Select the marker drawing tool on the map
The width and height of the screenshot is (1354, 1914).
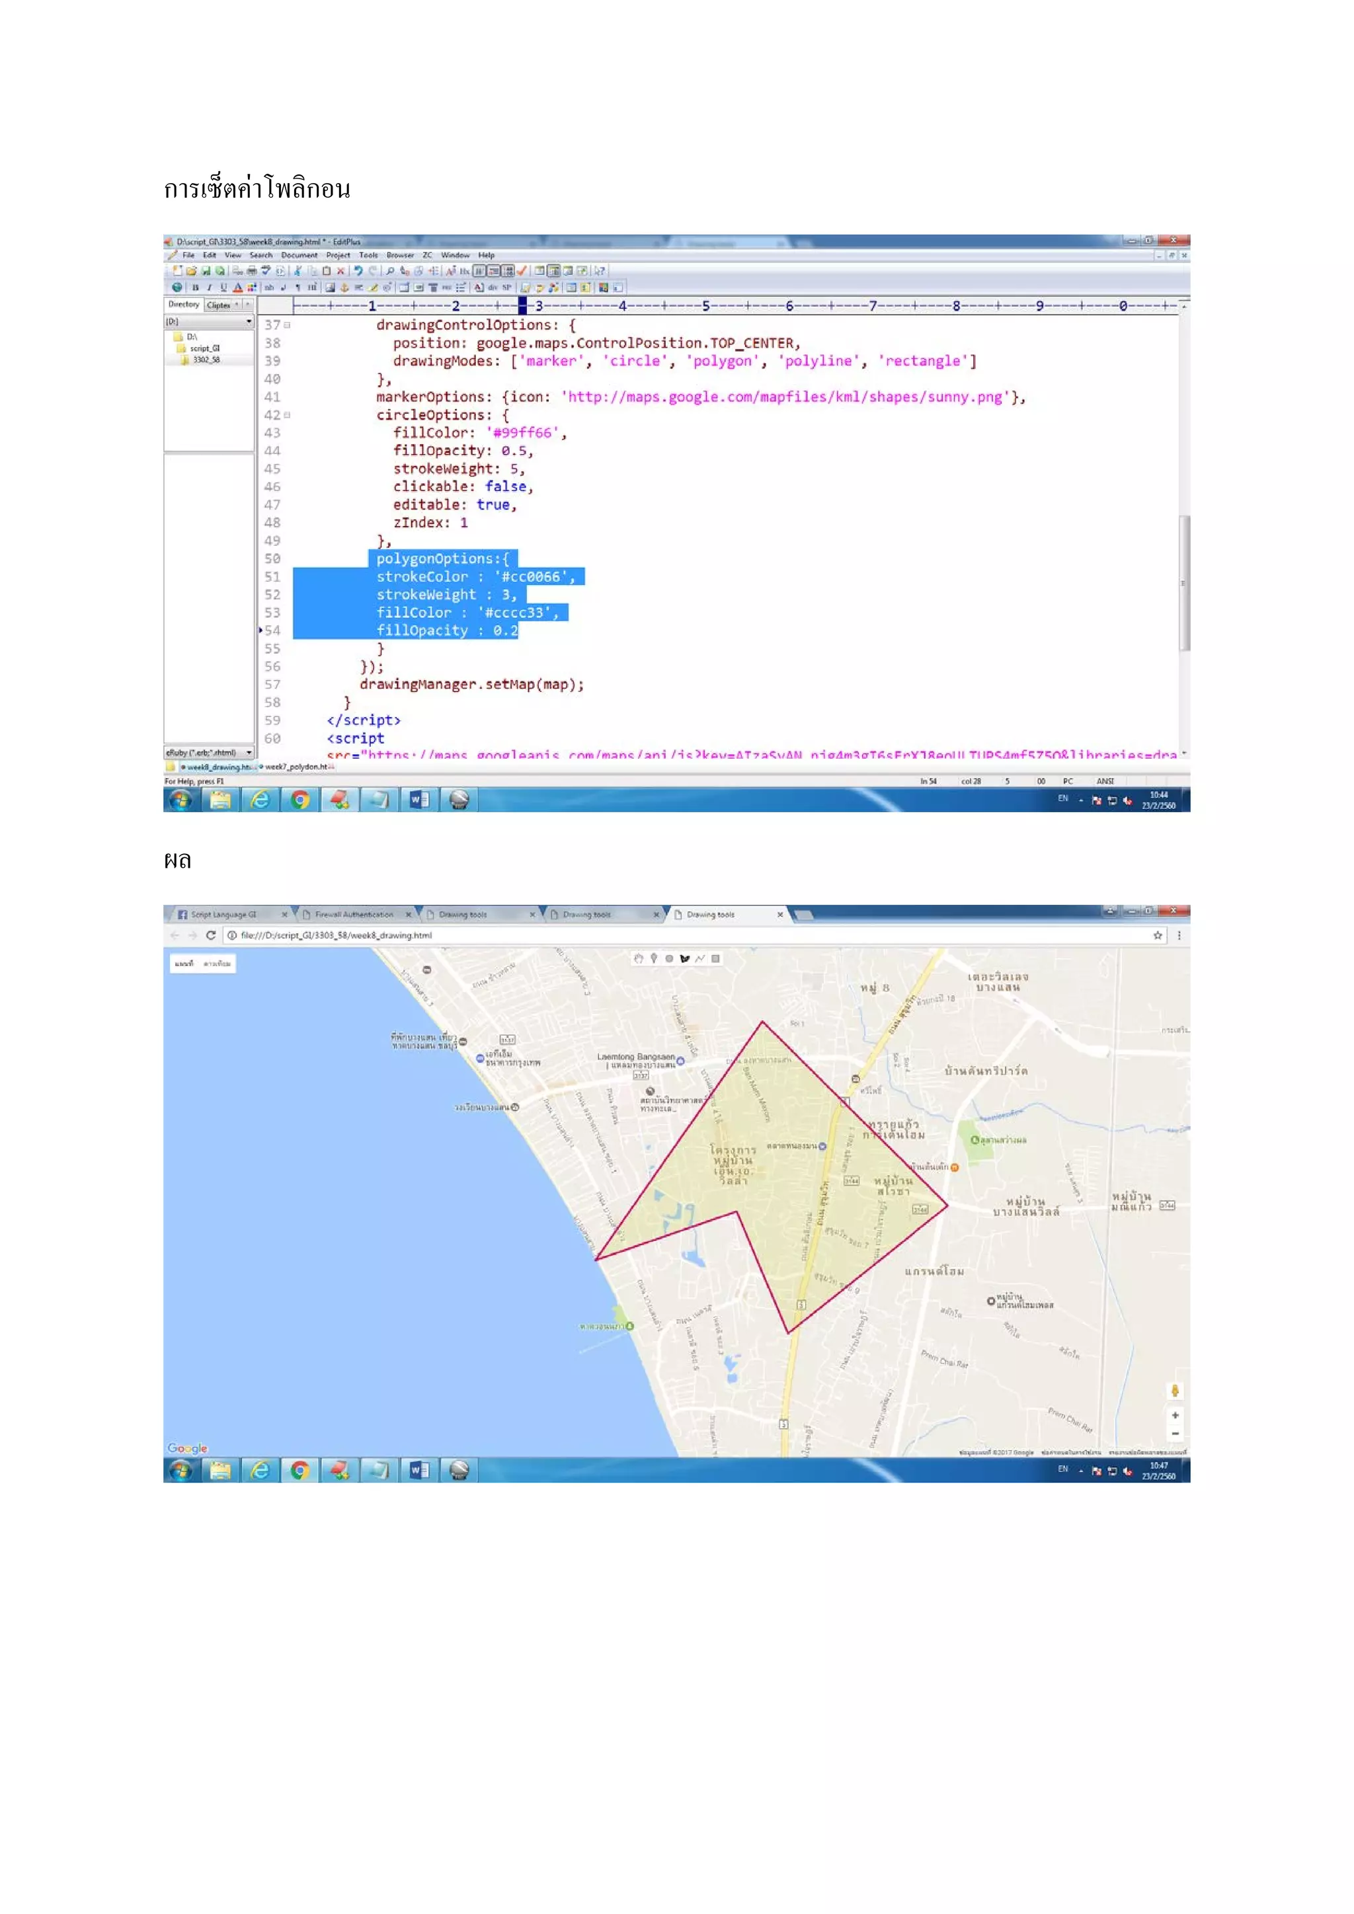point(654,959)
